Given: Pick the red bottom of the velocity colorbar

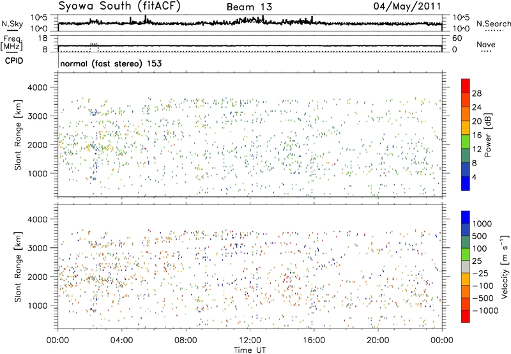Looking at the screenshot, I should click(x=466, y=316).
